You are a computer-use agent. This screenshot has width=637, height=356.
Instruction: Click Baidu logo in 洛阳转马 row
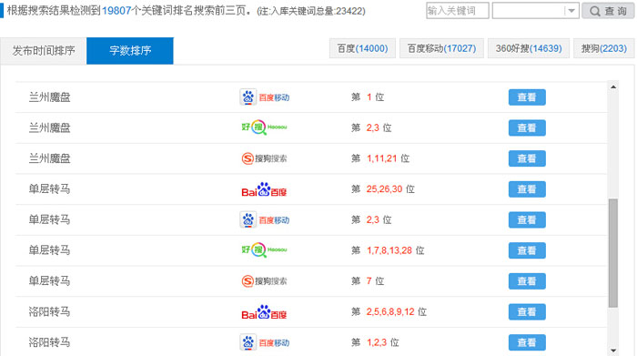[x=264, y=312]
